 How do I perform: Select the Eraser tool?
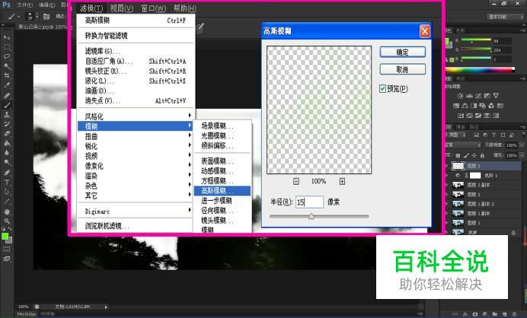pyautogui.click(x=7, y=134)
